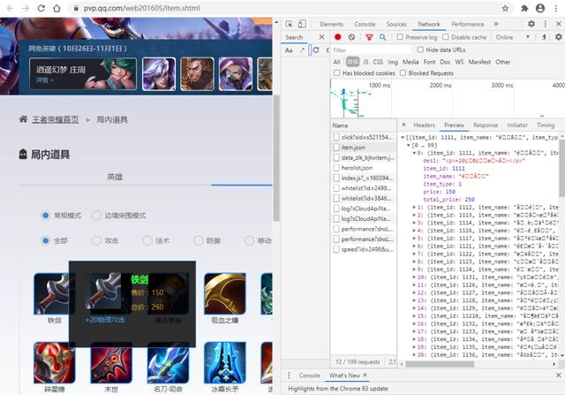Screen dimensions: 565x395
Task: Select the 防御 filter radio button
Action: point(198,240)
